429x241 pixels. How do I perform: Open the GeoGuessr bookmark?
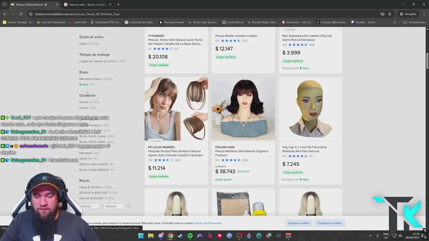[297, 22]
